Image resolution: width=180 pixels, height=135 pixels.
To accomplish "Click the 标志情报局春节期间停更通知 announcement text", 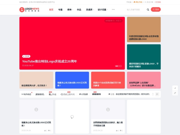I will (133, 94).
